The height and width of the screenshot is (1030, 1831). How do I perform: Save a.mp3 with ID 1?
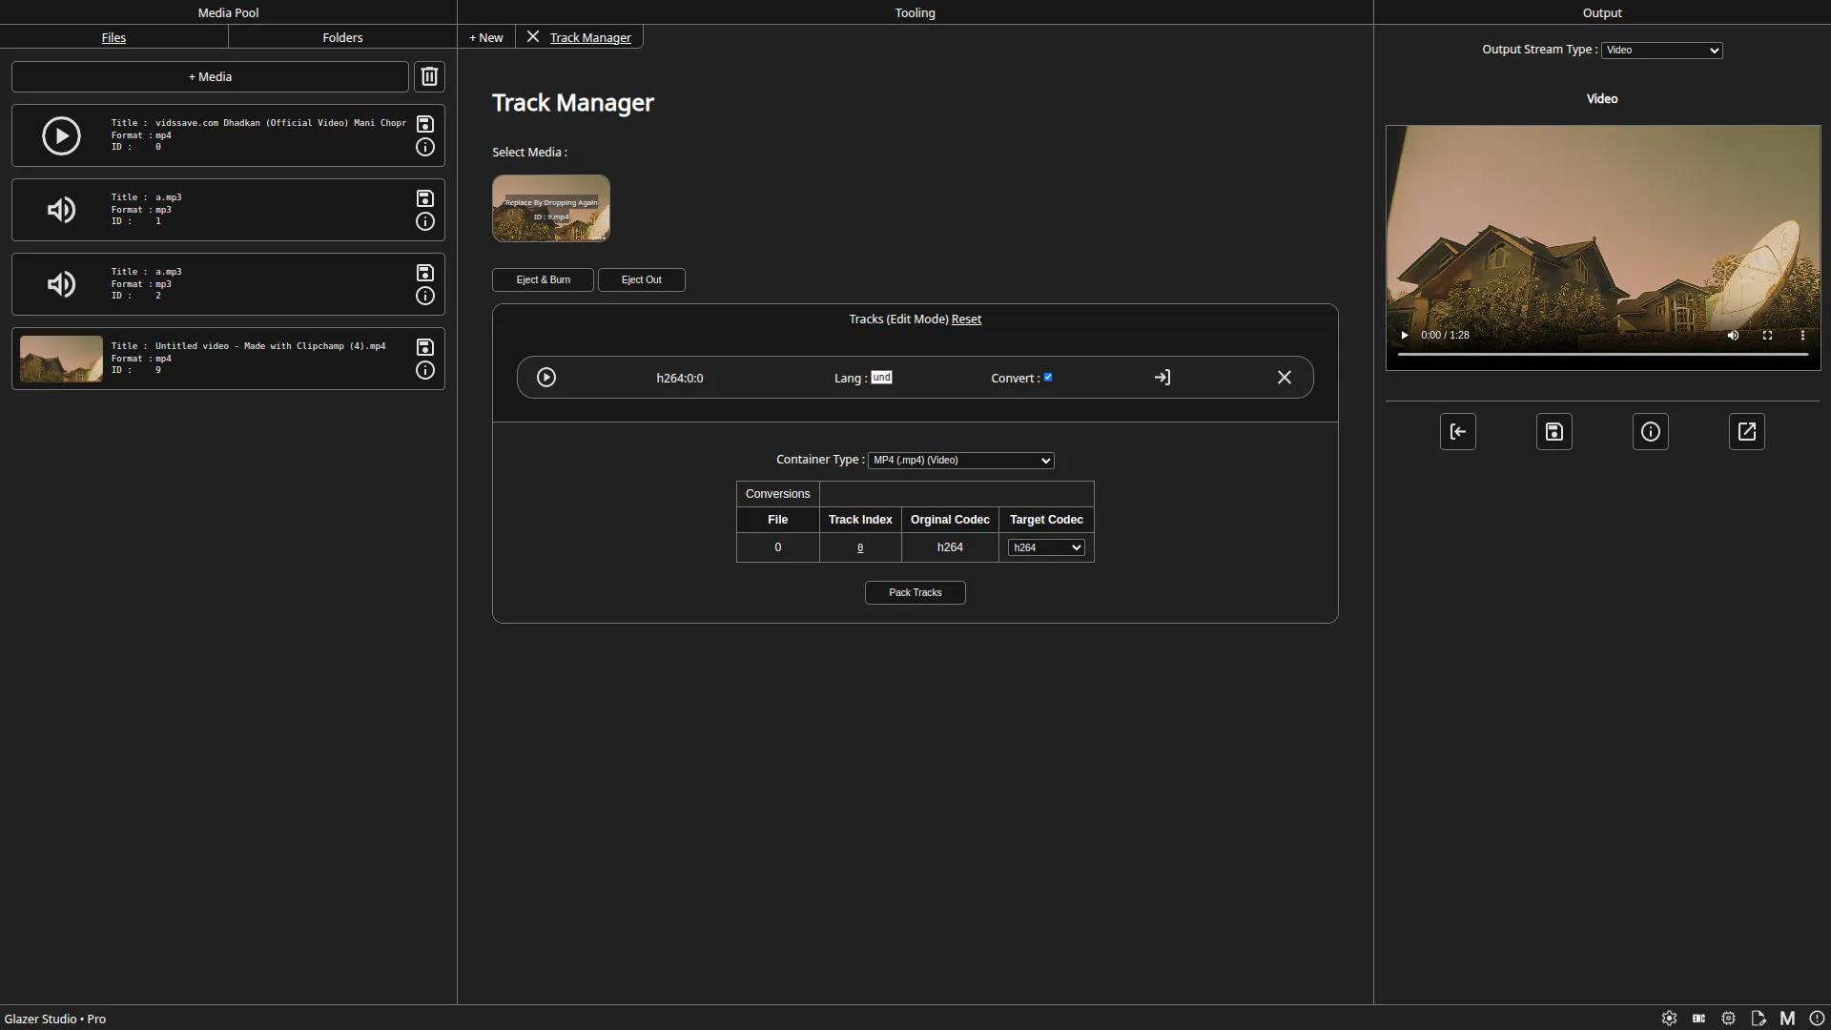point(425,198)
